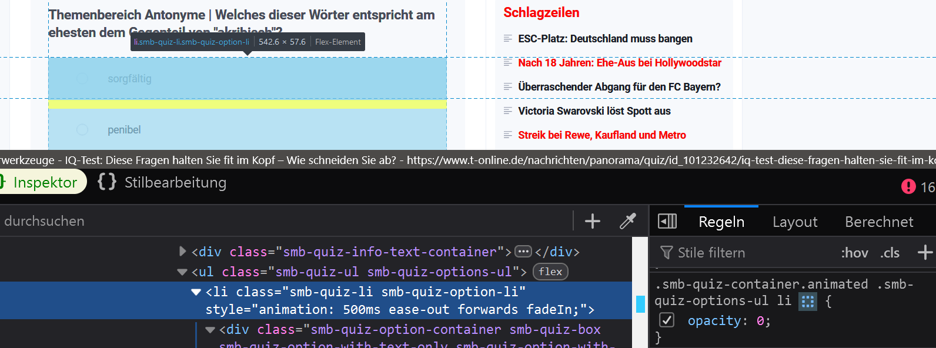This screenshot has height=348, width=936.
Task: Select the Regeln tab
Action: tap(721, 222)
